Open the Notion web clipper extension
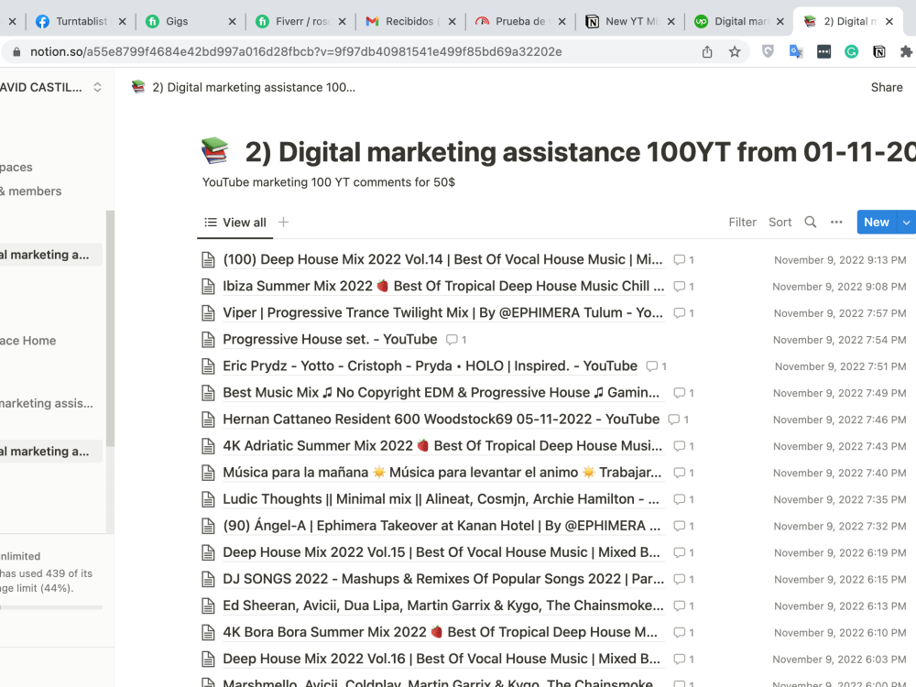Viewport: 916px width, 687px height. click(x=878, y=52)
